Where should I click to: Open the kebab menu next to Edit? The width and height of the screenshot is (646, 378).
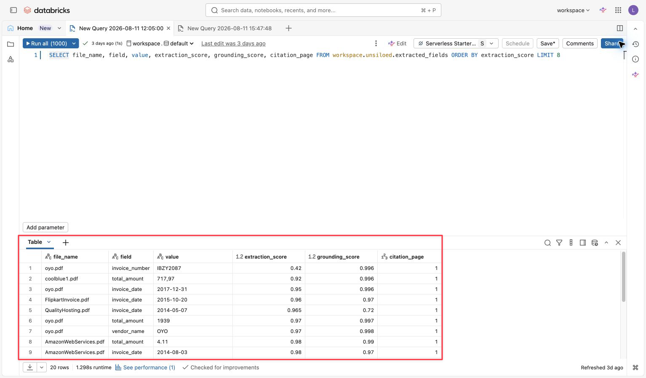click(376, 43)
